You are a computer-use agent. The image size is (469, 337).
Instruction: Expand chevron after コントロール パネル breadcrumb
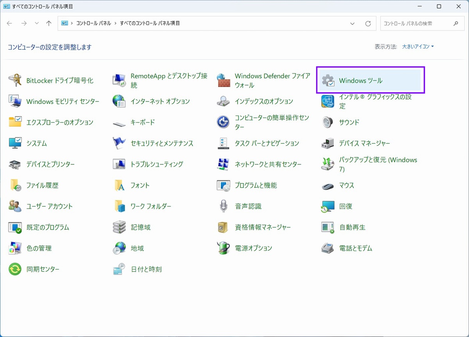(x=115, y=23)
